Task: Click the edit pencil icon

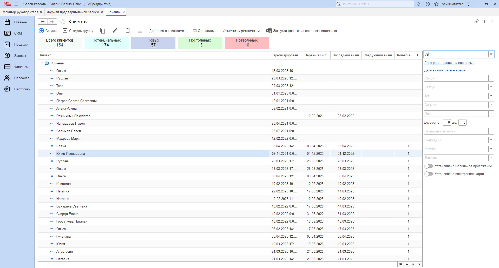Action: [115, 31]
